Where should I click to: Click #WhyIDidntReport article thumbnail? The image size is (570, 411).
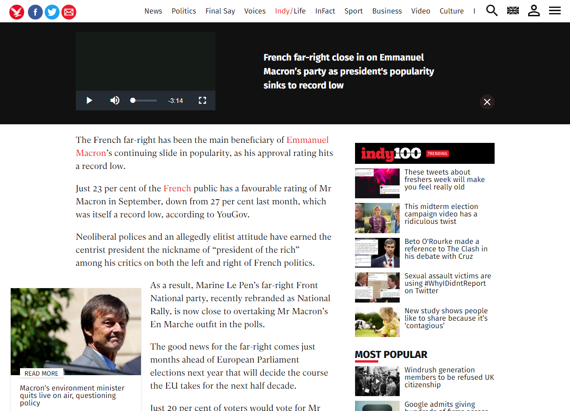coord(377,287)
